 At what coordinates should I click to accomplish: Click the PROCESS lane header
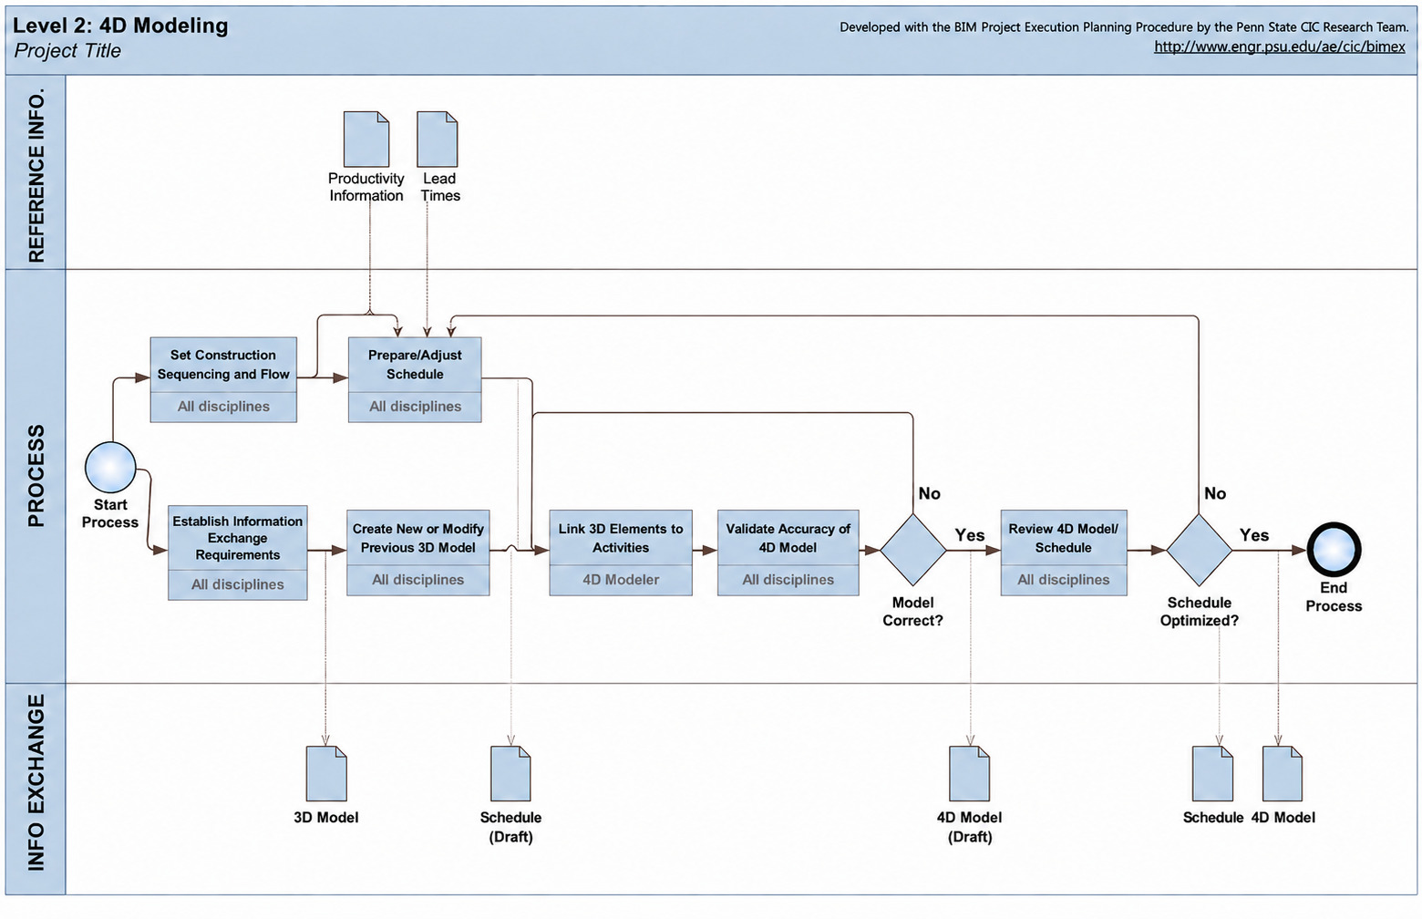pos(36,476)
